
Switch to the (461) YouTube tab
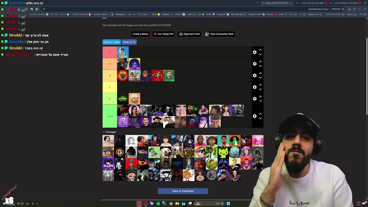[346, 3]
